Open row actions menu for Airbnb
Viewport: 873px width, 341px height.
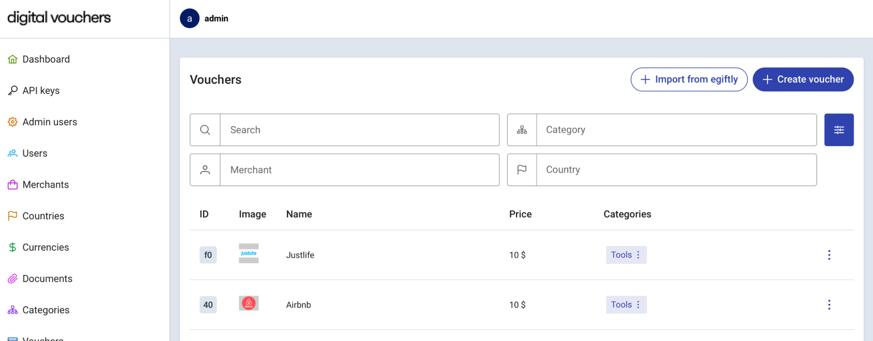[x=829, y=305]
